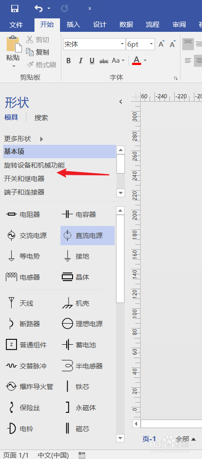Toggle Italic formatting
The image size is (202, 459).
pos(80,61)
